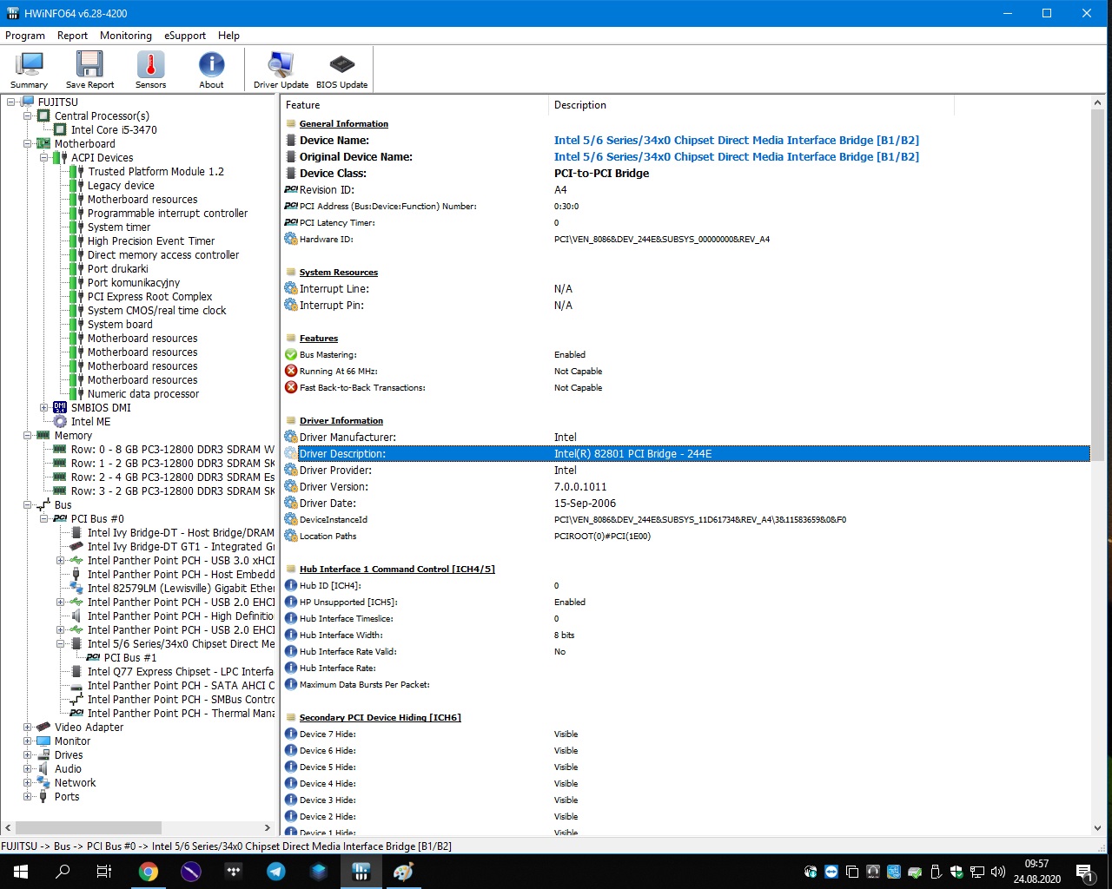Open Task View on taskbar
Screen dimensions: 1112x889
click(x=104, y=872)
